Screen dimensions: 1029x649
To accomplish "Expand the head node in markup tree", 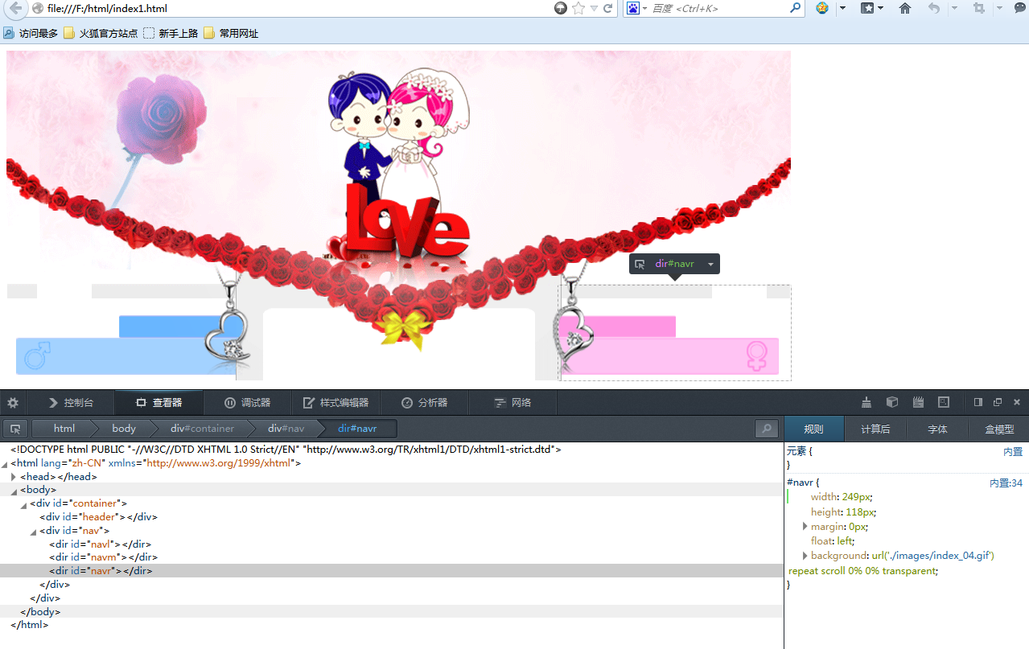I will click(x=14, y=477).
